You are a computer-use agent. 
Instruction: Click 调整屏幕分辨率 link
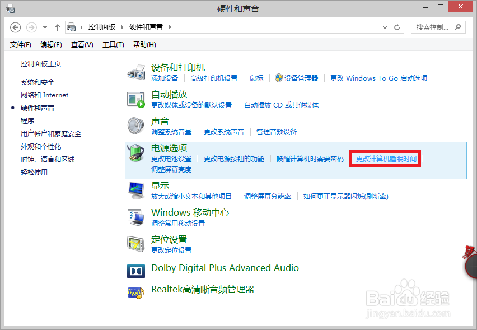[268, 197]
